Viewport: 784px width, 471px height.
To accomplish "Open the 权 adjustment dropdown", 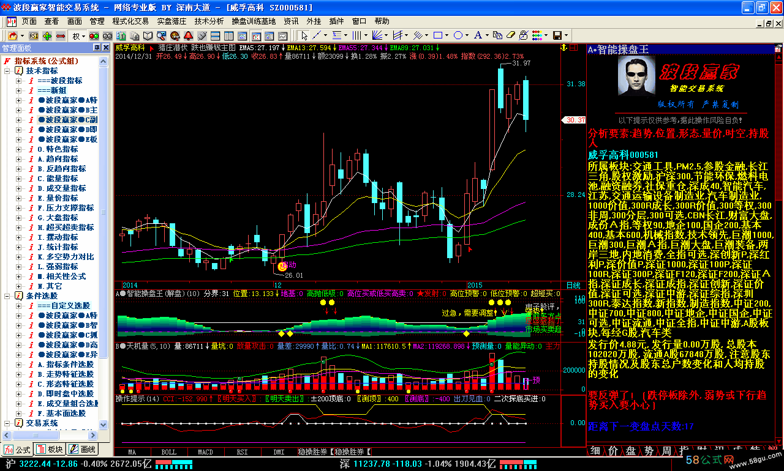I will pos(84,35).
